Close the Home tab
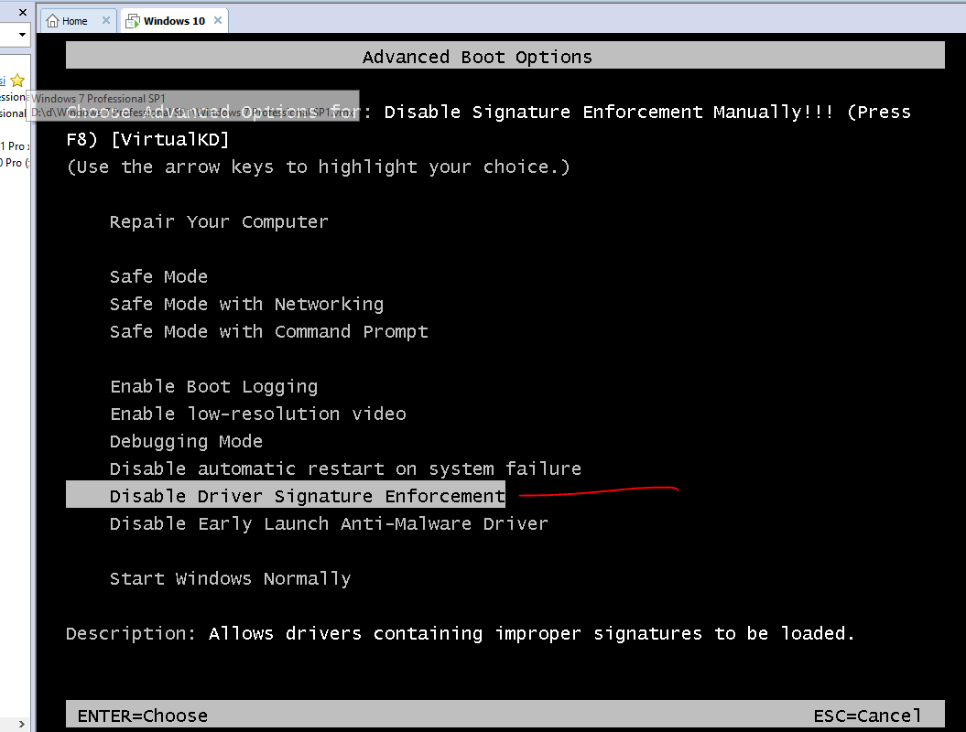 (105, 21)
